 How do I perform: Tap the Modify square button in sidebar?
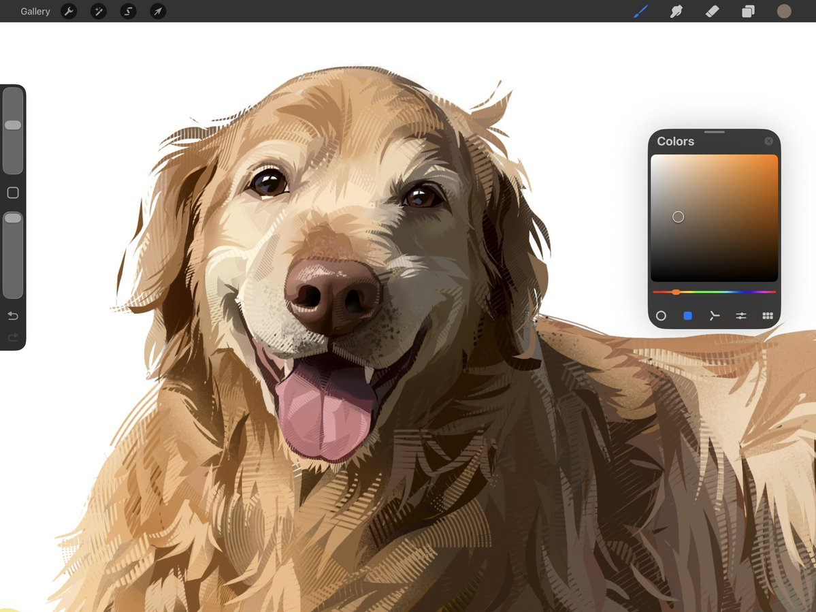point(13,193)
